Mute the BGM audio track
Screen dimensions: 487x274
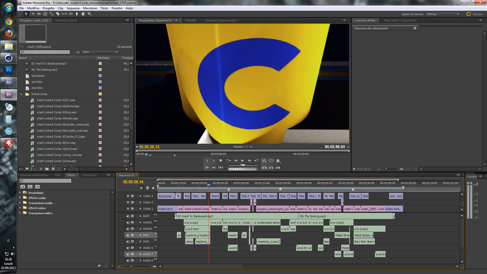[128, 216]
